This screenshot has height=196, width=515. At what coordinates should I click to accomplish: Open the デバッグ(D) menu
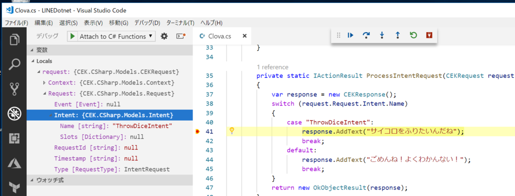click(x=147, y=23)
